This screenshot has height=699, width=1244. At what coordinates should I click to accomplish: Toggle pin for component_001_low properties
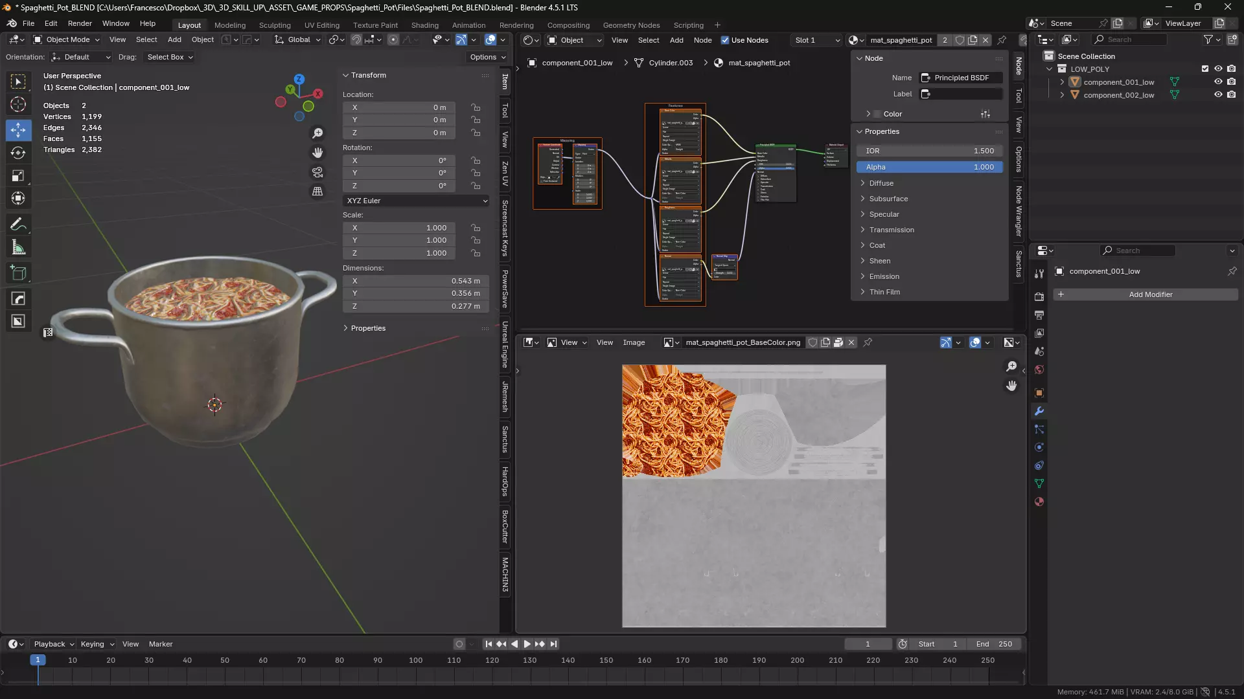(x=1232, y=271)
